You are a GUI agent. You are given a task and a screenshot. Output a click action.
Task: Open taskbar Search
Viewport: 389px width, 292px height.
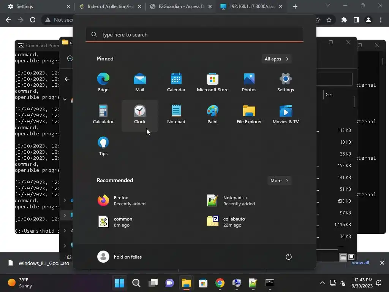(136, 283)
